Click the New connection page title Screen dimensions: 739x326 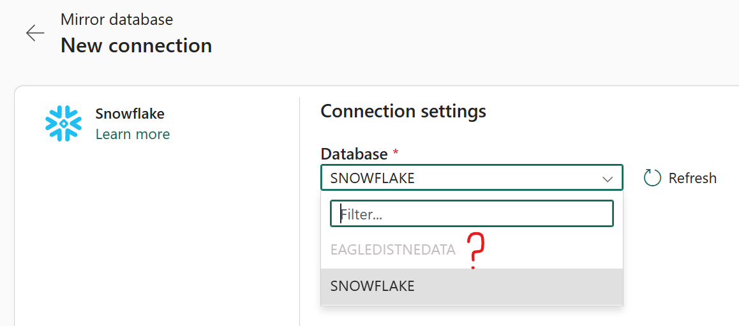137,46
